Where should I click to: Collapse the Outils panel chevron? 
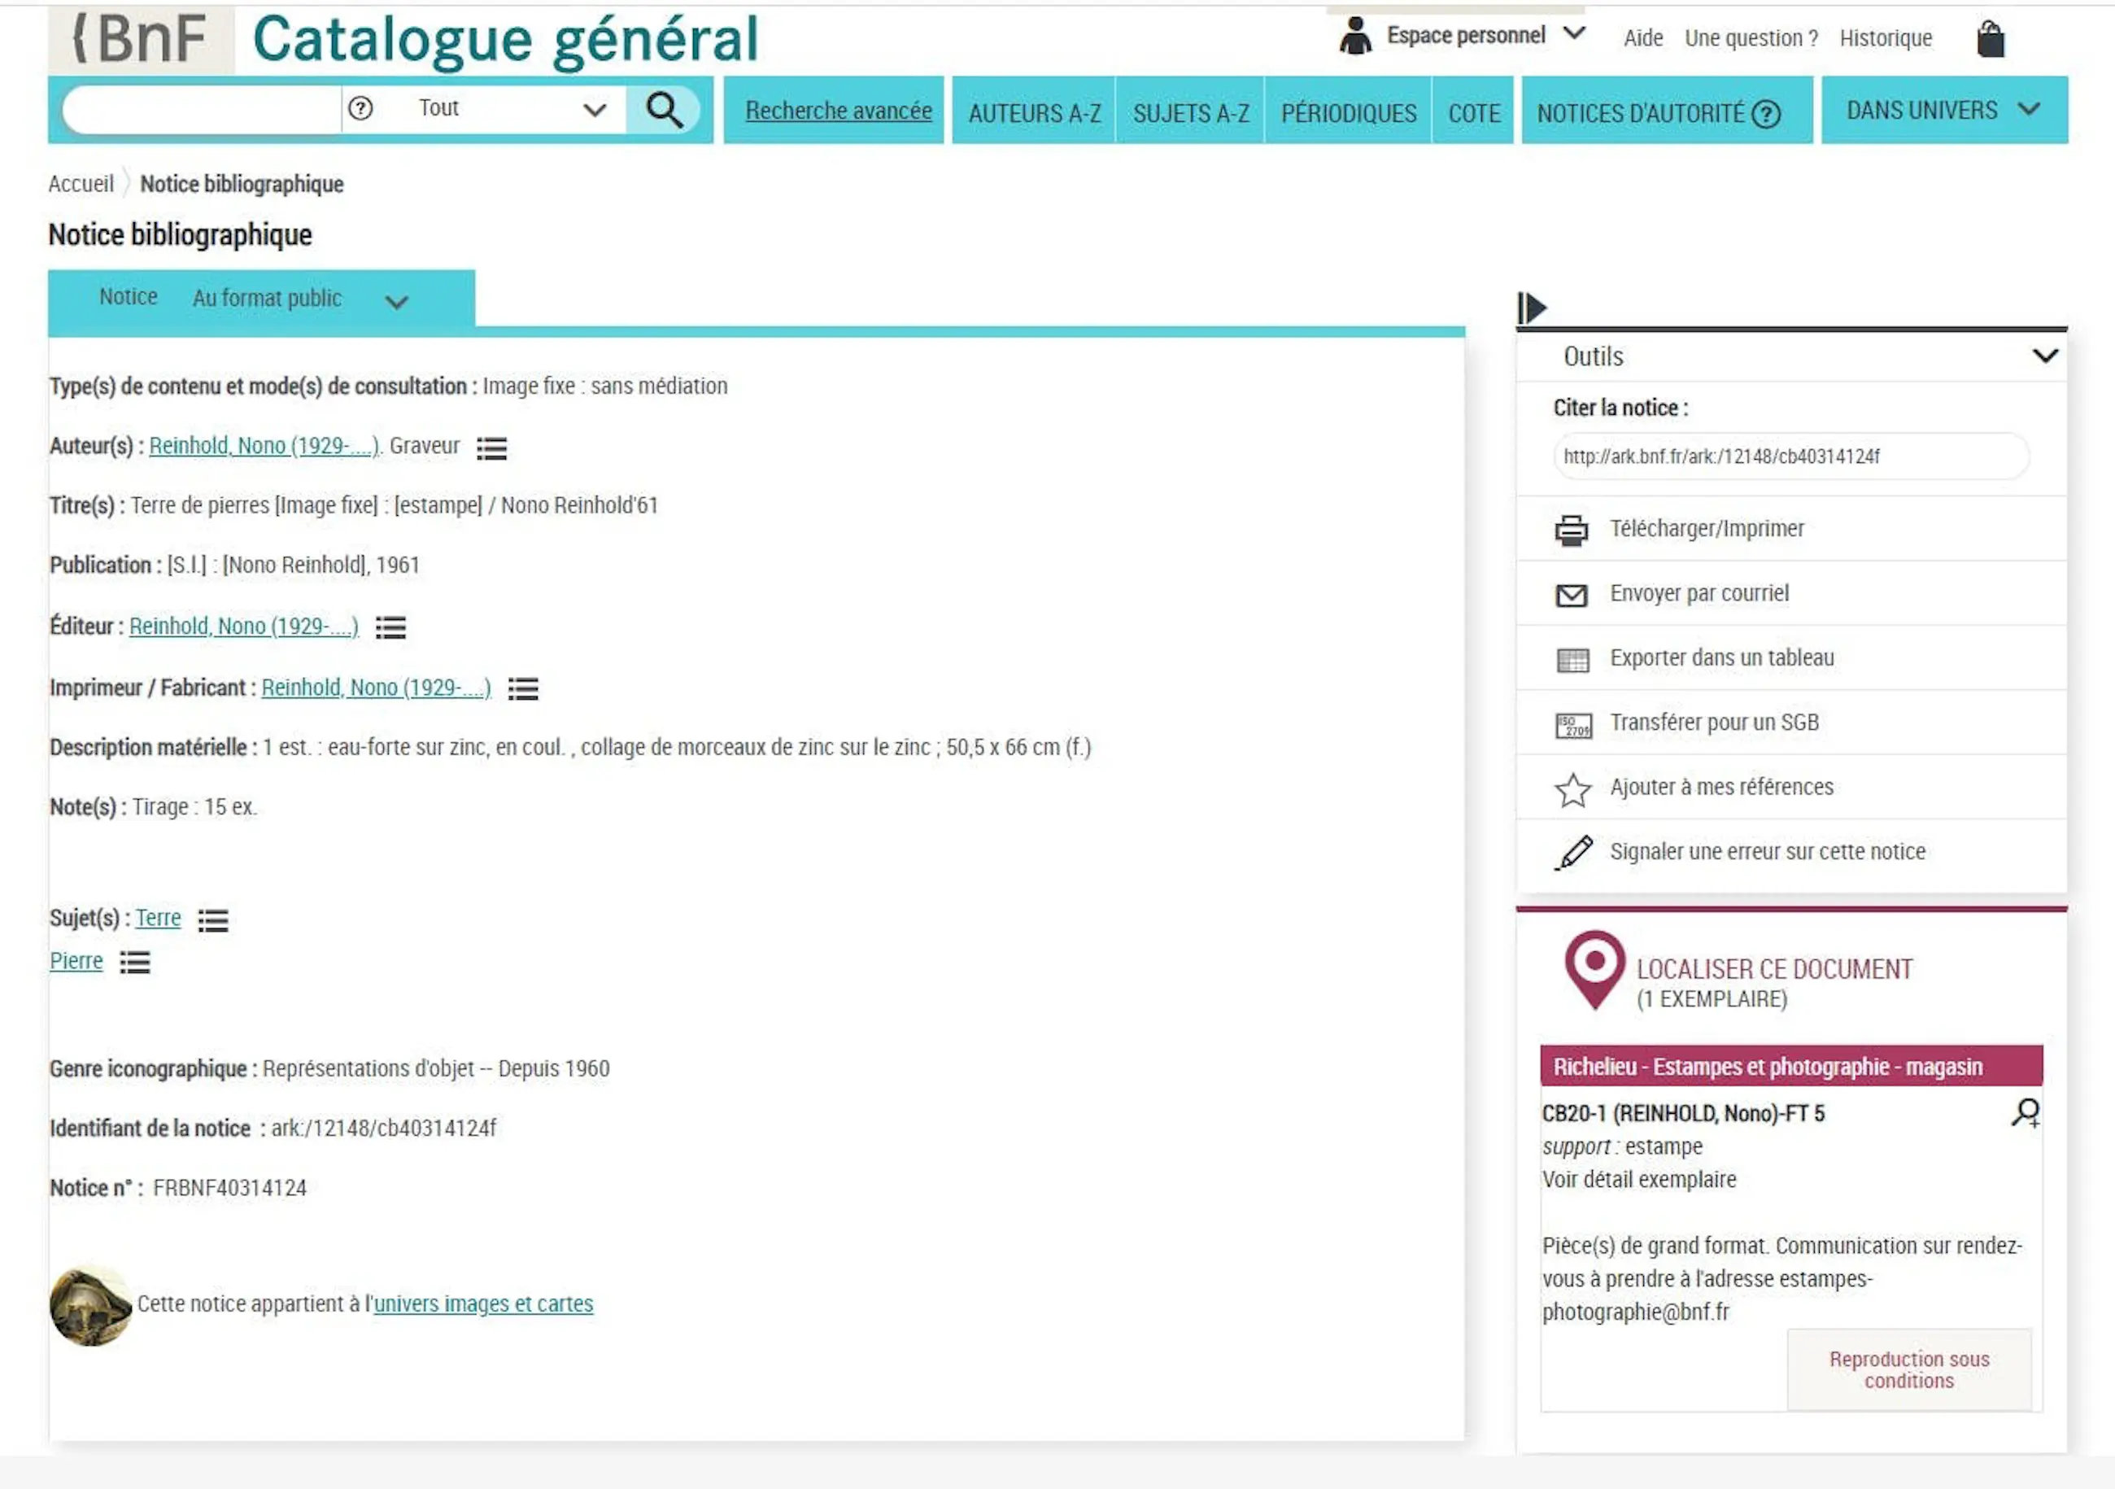[x=2045, y=356]
